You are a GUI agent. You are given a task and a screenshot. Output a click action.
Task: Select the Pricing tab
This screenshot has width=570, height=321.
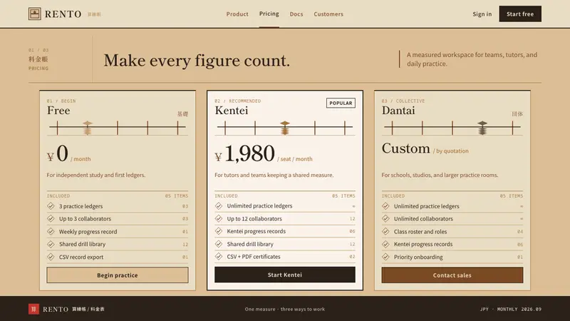[269, 14]
